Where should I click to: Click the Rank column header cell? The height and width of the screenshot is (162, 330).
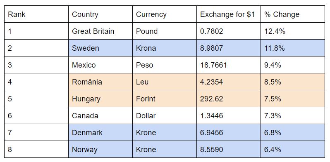(36, 14)
